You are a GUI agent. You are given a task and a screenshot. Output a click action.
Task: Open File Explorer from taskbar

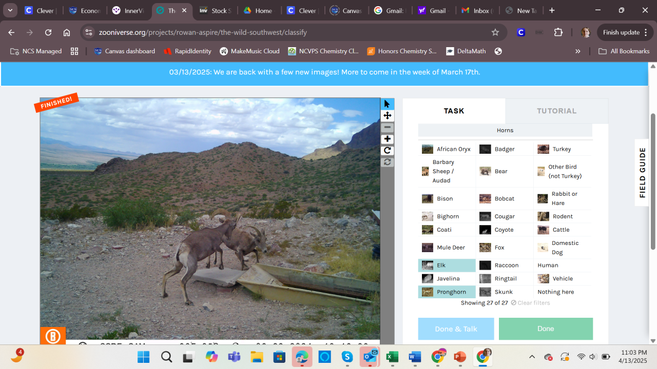click(x=257, y=357)
